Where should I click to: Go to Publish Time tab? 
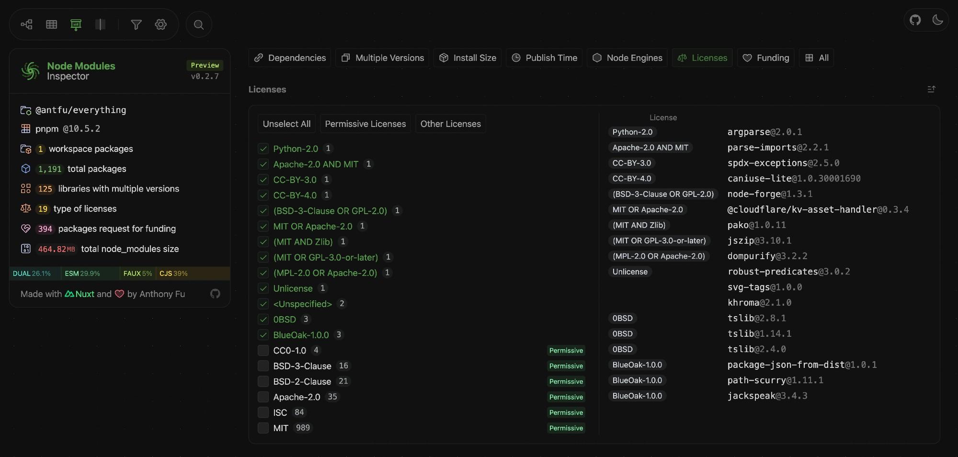coord(544,58)
